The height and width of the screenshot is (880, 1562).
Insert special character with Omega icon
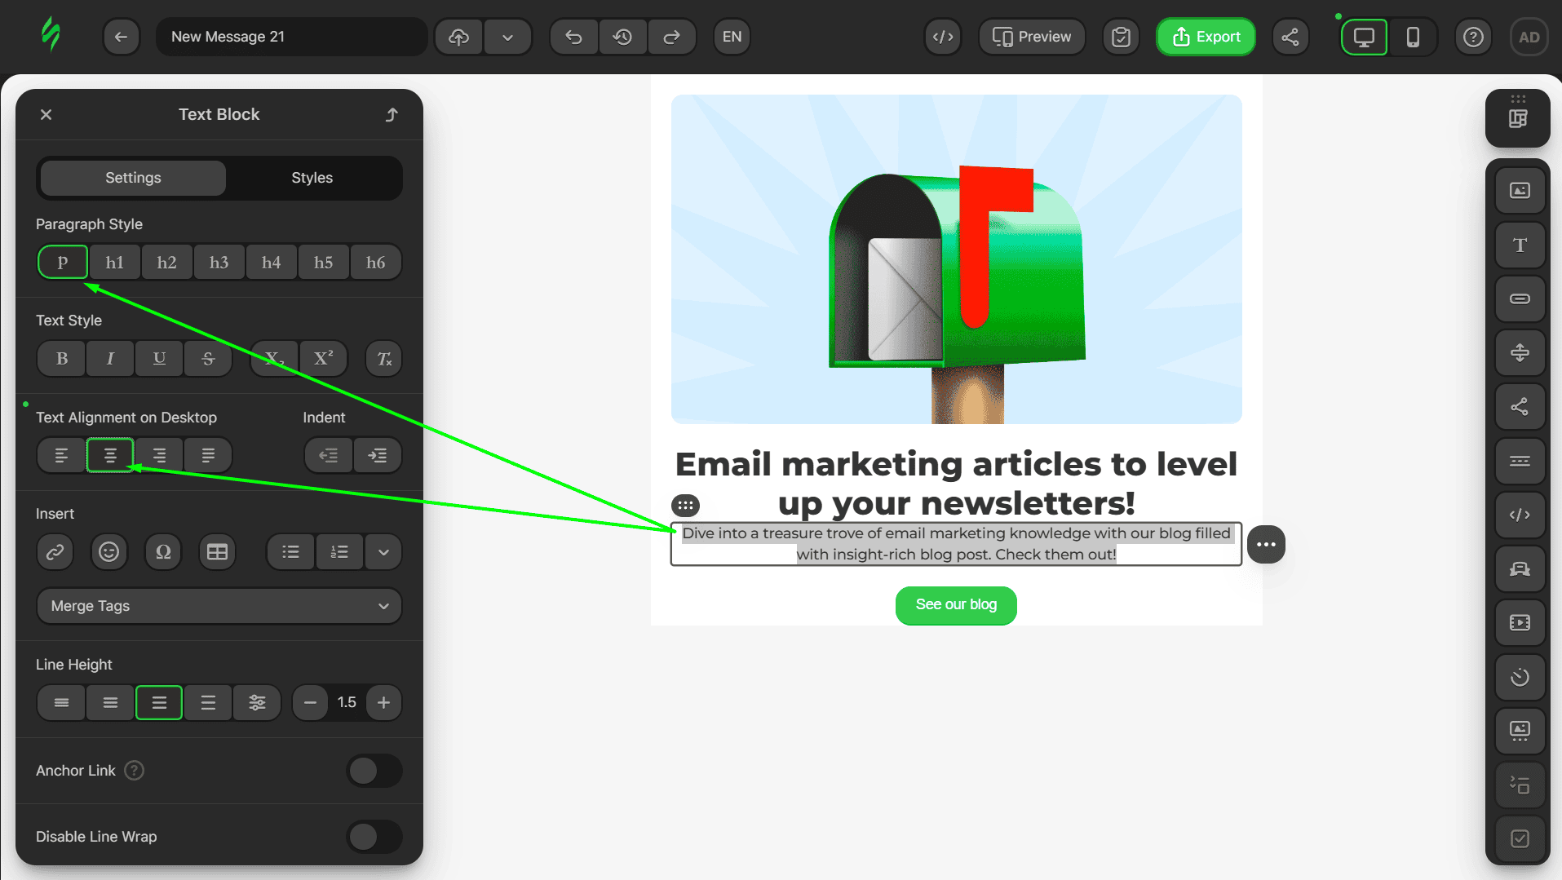coord(163,552)
